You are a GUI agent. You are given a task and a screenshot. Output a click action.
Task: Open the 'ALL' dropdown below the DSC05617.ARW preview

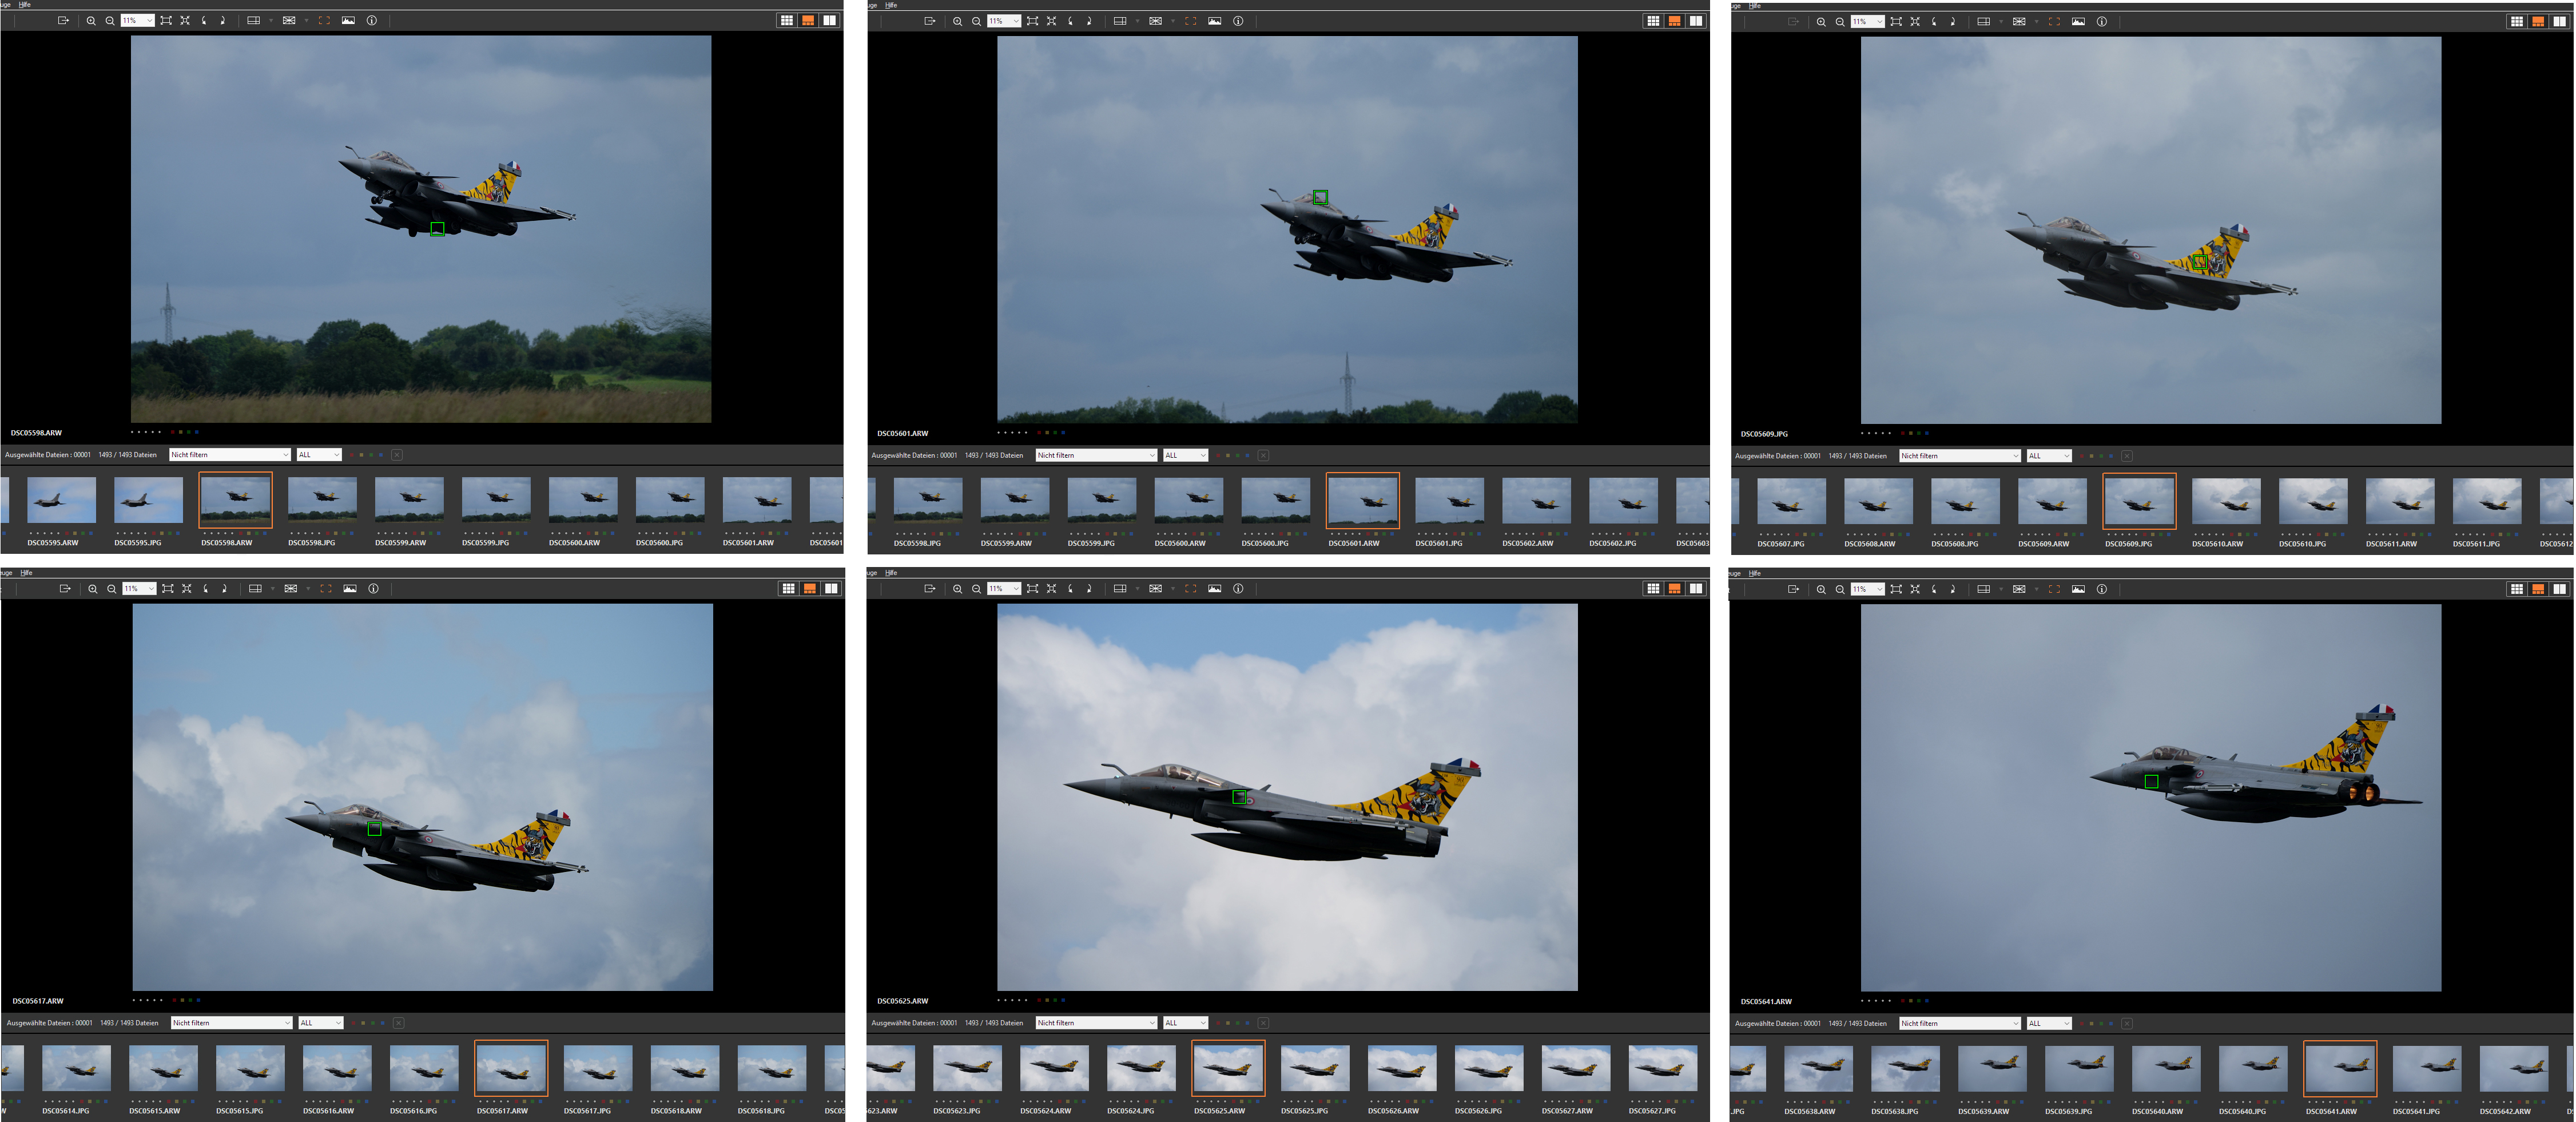coord(320,1023)
